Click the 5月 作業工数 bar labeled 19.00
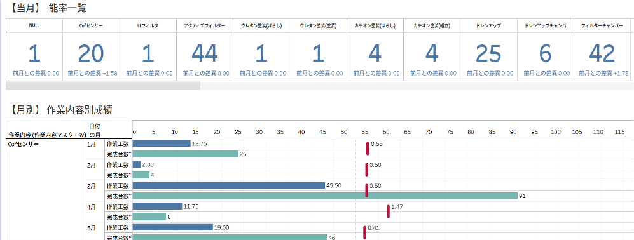This screenshot has height=240, width=634. [173, 227]
